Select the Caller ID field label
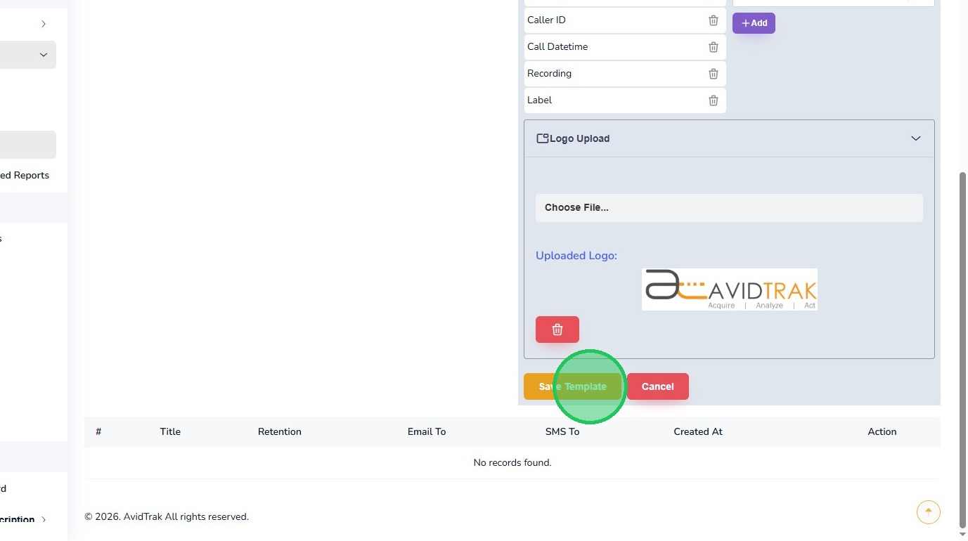Screen dimensions: 968x541 click(x=546, y=20)
